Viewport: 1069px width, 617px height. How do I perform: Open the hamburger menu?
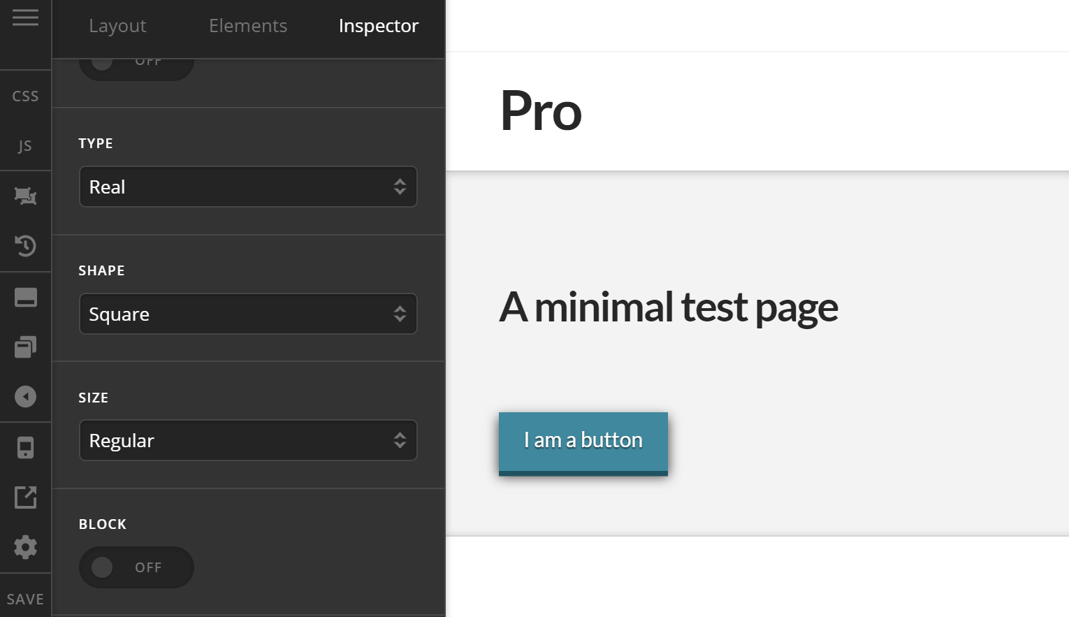[x=26, y=17]
